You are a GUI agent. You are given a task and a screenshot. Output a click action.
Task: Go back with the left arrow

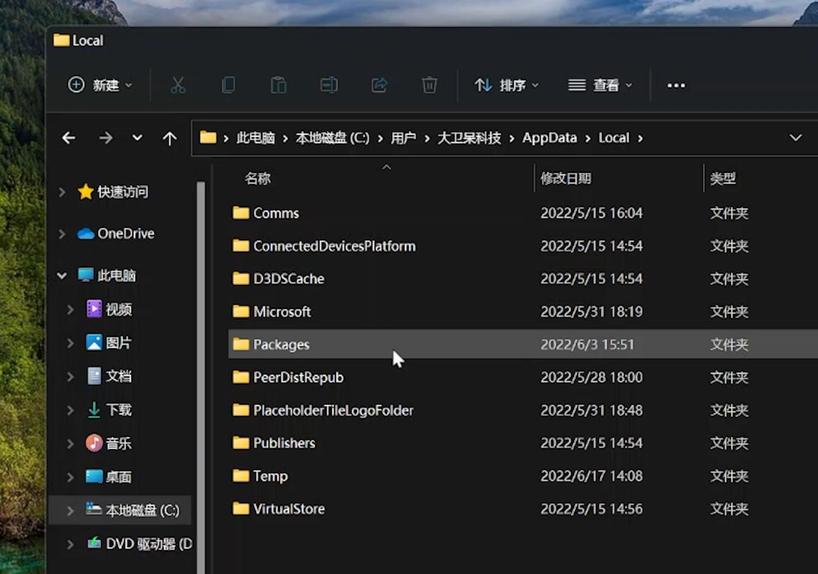(x=69, y=138)
